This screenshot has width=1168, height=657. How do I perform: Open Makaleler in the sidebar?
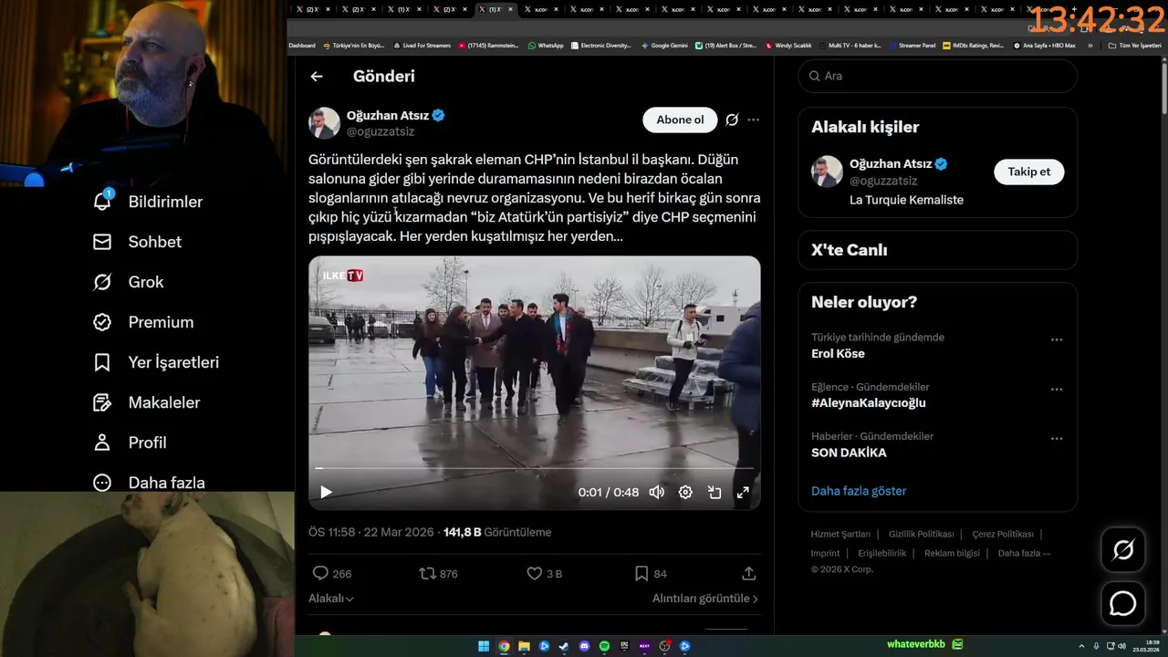coord(147,402)
